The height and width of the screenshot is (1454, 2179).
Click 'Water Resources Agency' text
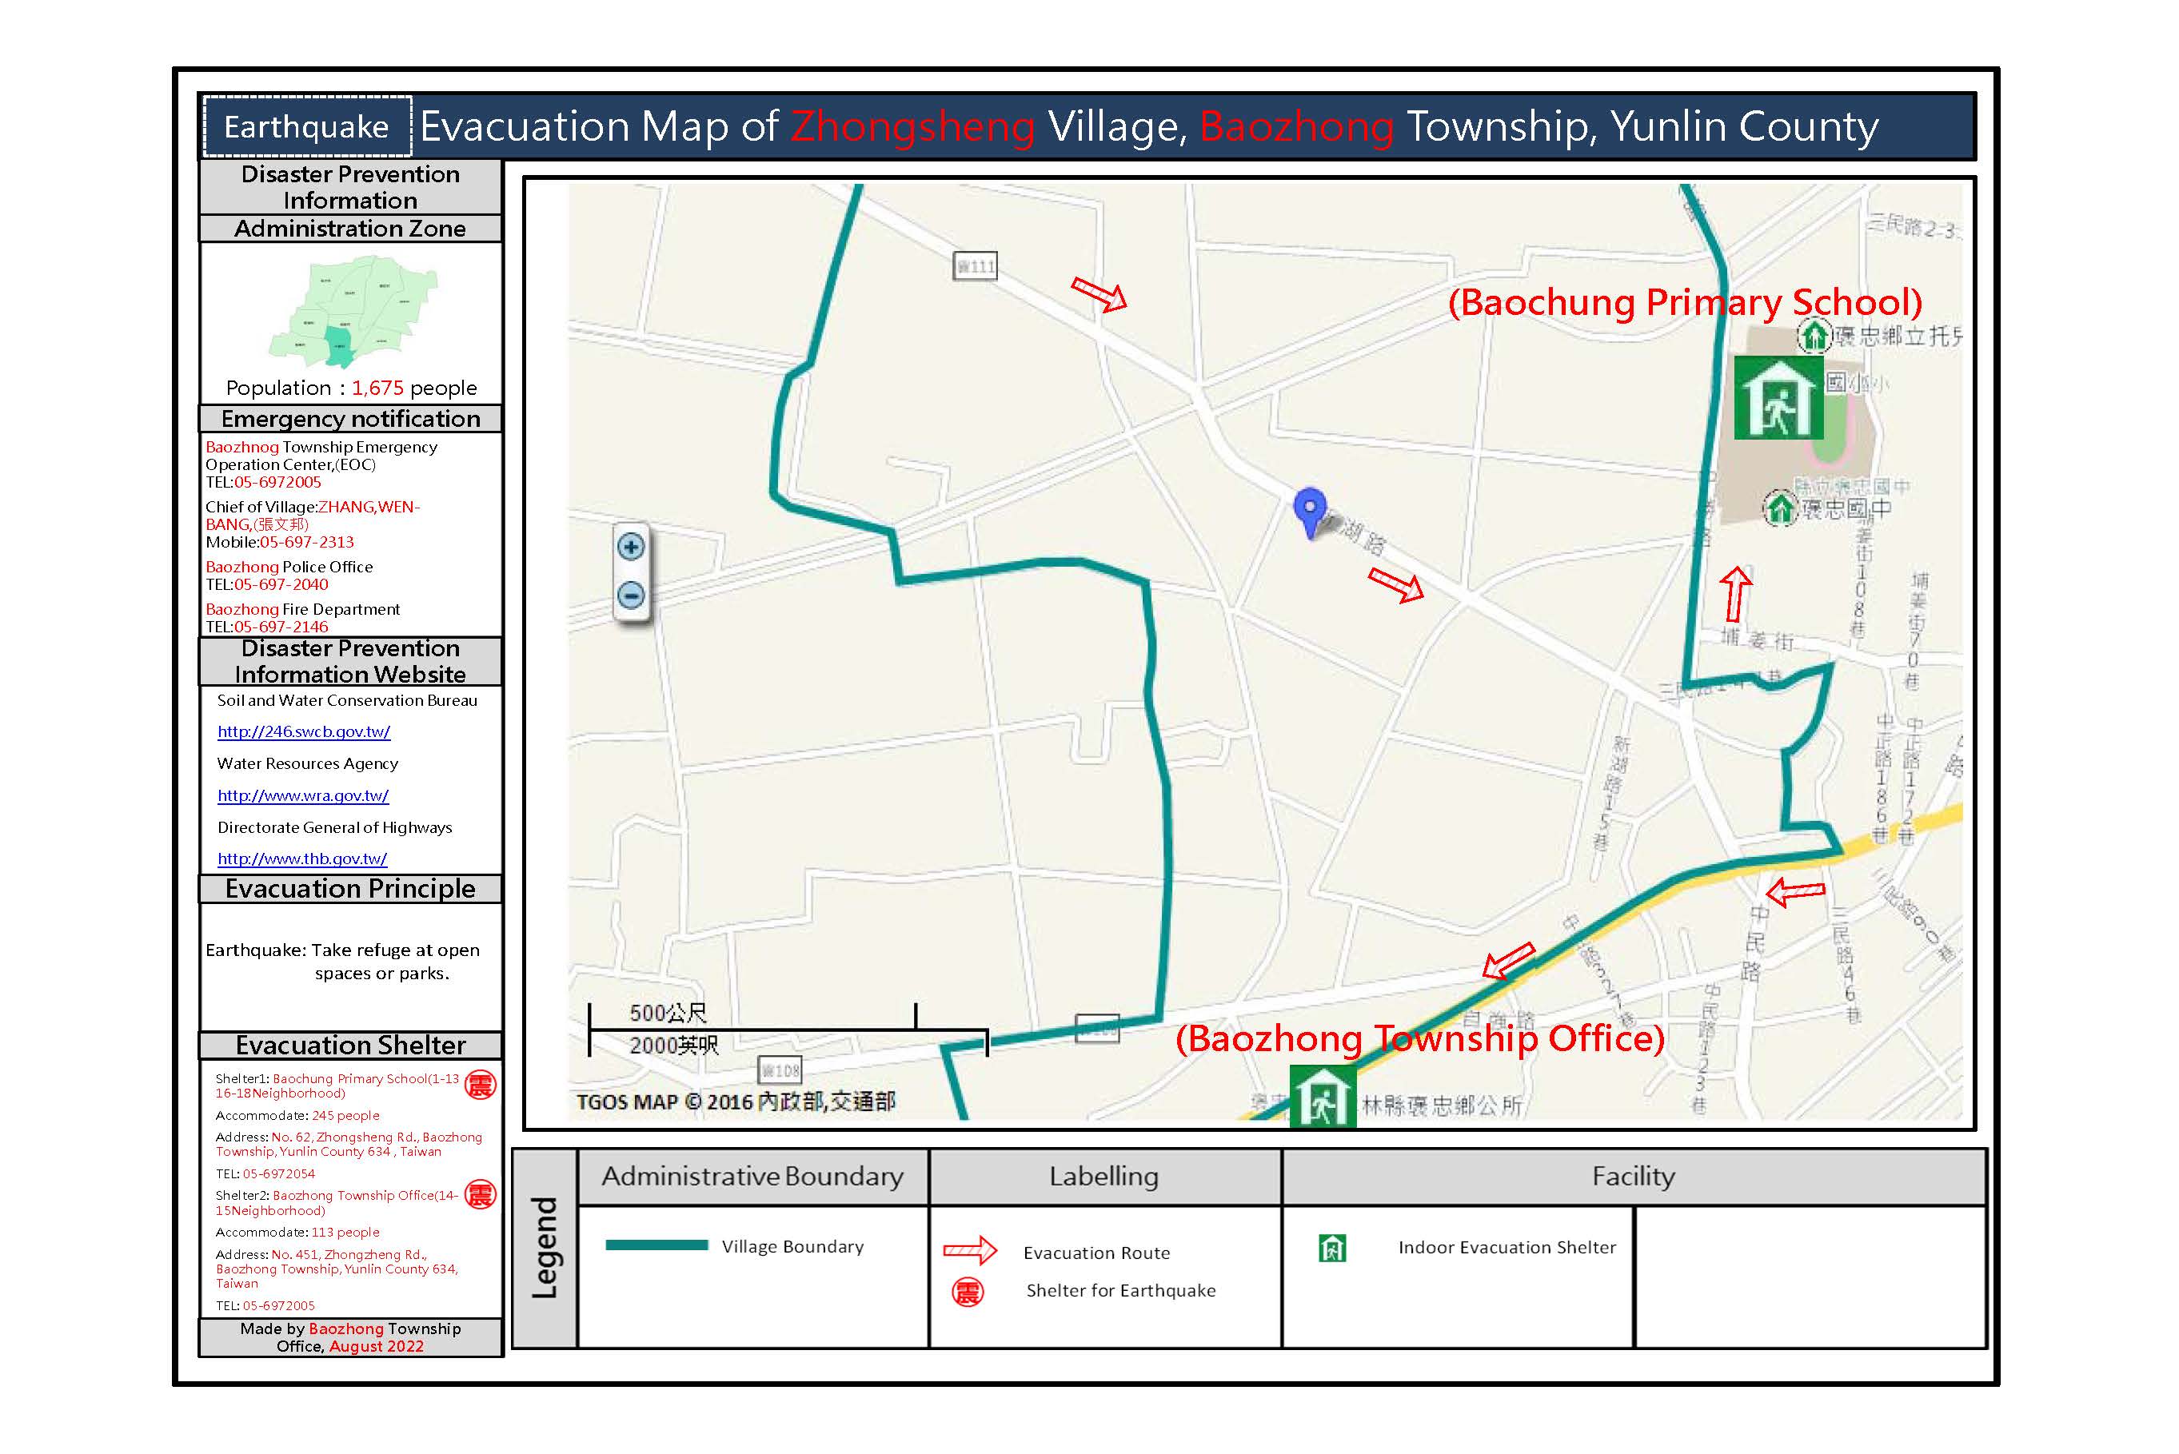[307, 764]
